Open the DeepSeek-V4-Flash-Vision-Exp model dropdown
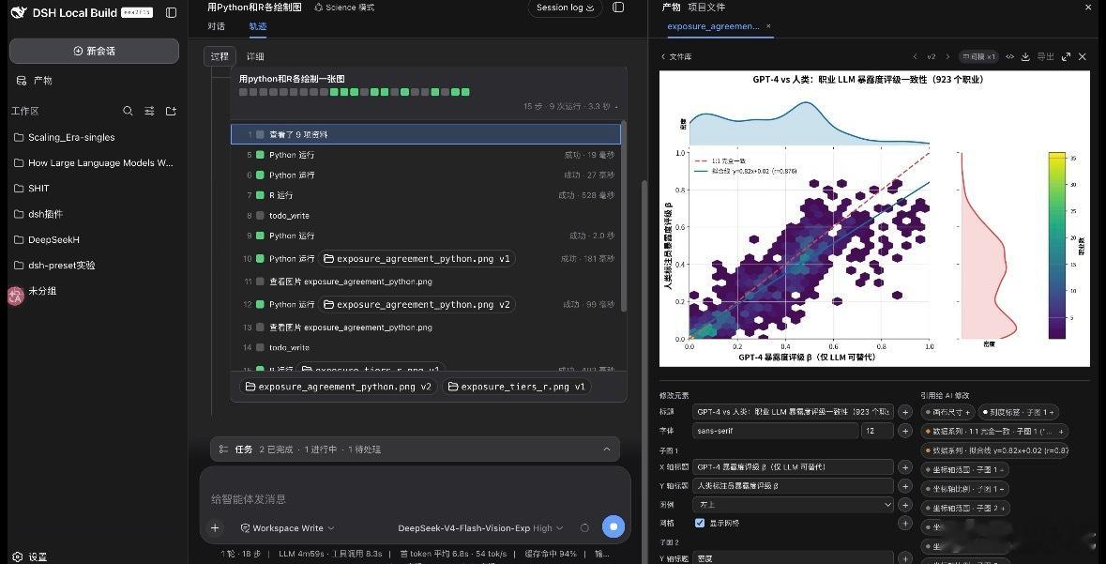Viewport: 1106px width, 564px height. (480, 528)
